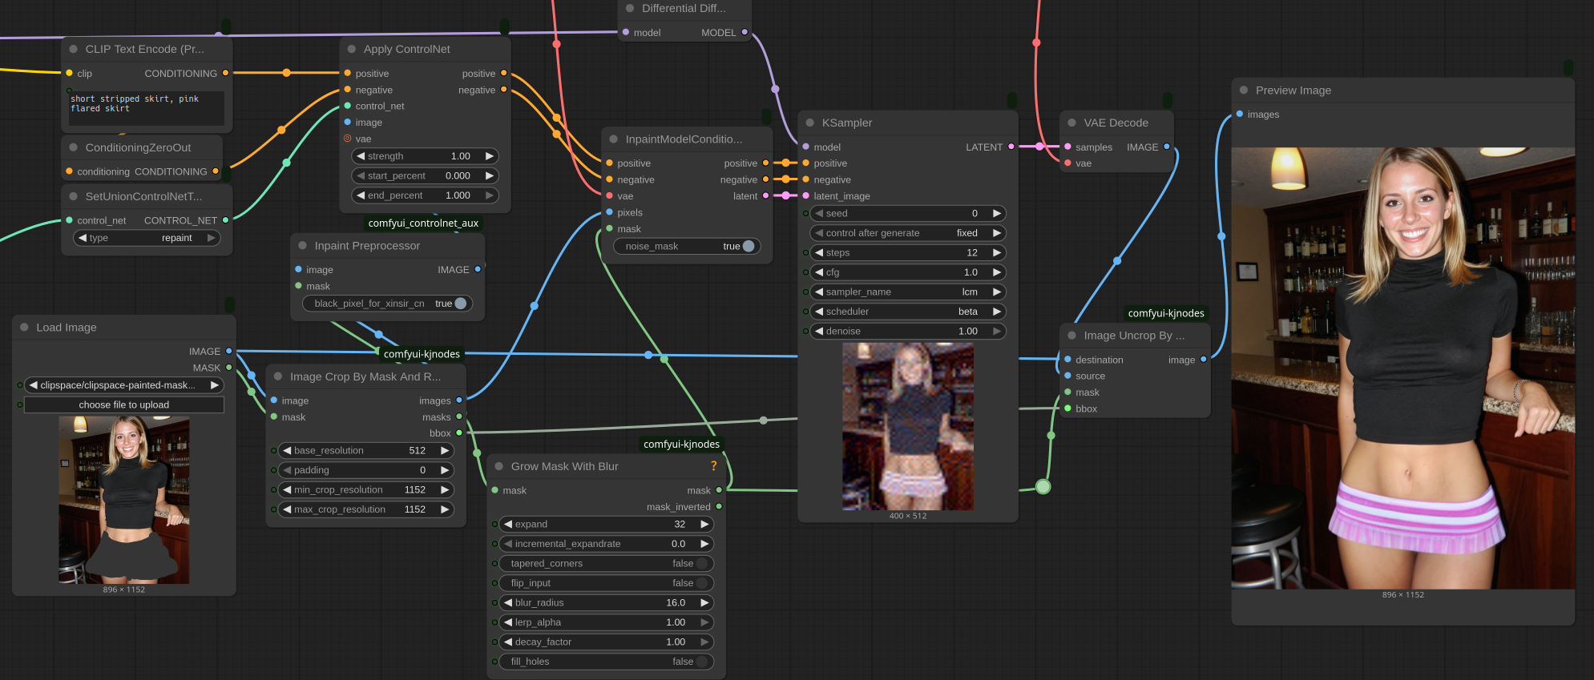Collapse the CLIP Text Encode node
The width and height of the screenshot is (1594, 680).
[x=74, y=50]
